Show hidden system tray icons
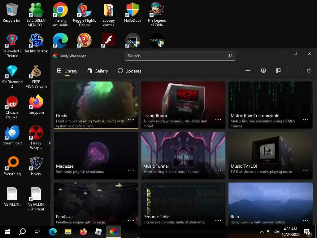 pyautogui.click(x=262, y=232)
